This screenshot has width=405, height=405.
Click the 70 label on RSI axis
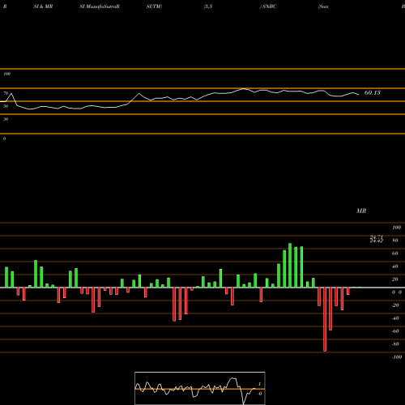point(6,93)
